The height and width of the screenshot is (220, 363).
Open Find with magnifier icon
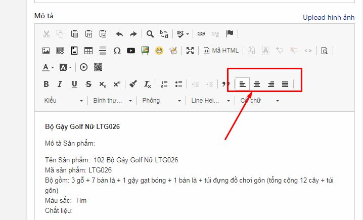(150, 34)
